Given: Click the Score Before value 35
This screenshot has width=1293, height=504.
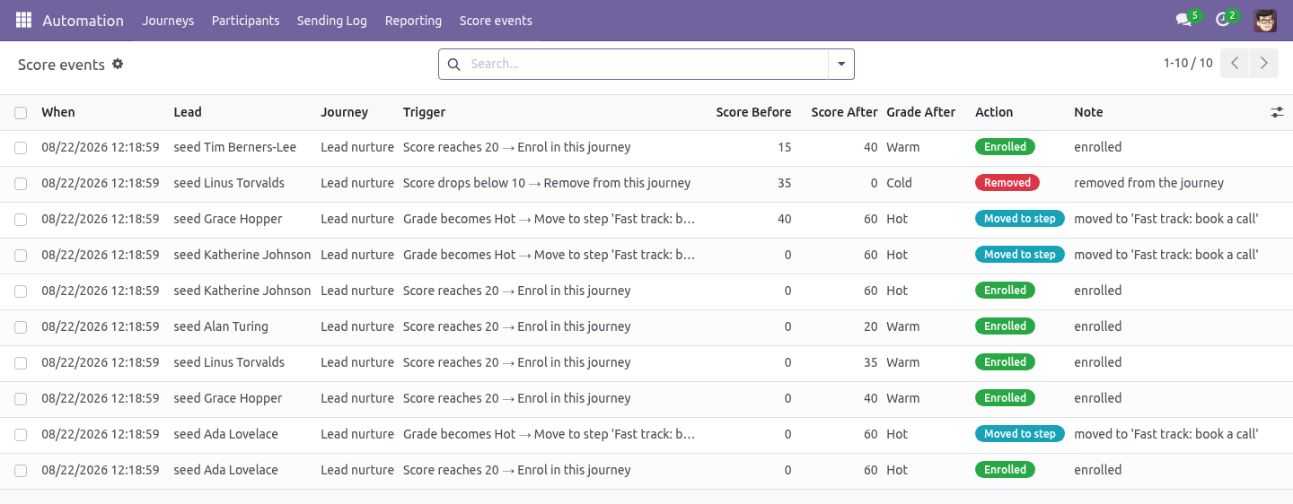Looking at the screenshot, I should [x=785, y=183].
